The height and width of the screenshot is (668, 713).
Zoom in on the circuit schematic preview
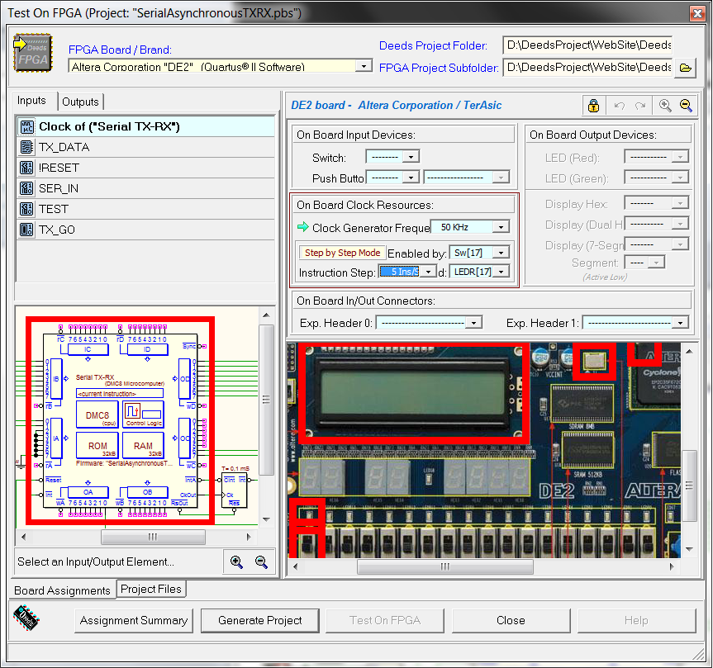pyautogui.click(x=236, y=561)
